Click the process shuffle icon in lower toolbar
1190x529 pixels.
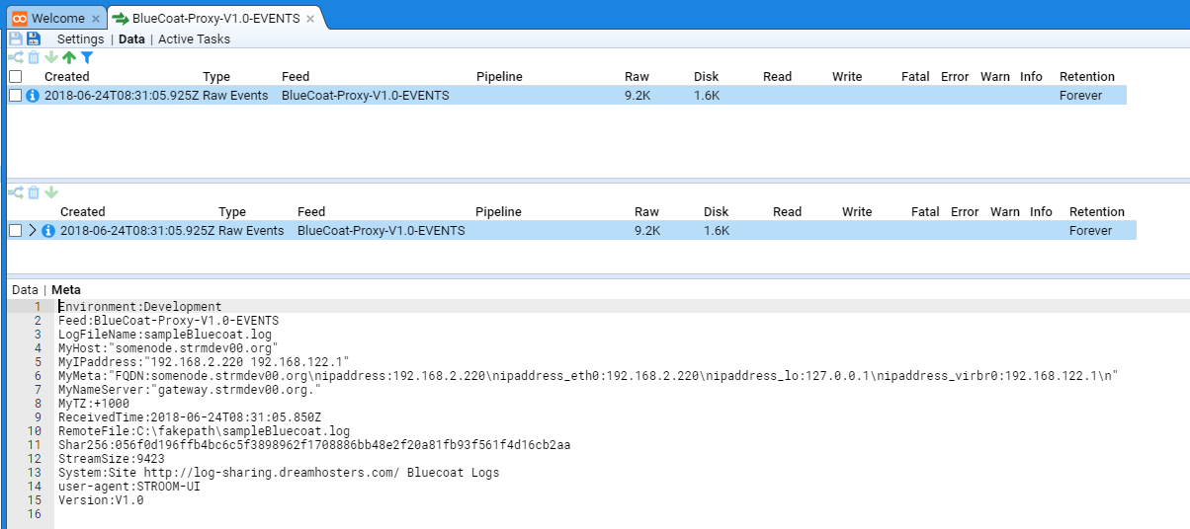coord(15,192)
